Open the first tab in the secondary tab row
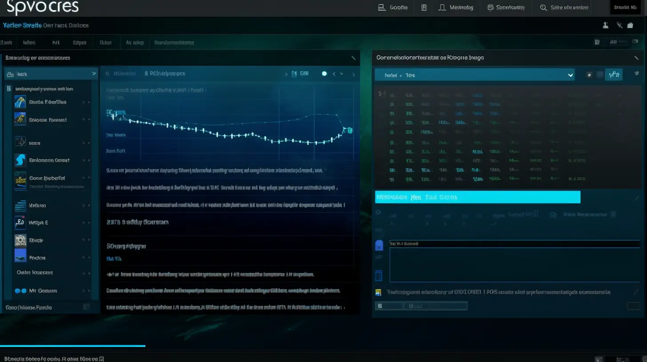The width and height of the screenshot is (647, 362). tap(6, 43)
